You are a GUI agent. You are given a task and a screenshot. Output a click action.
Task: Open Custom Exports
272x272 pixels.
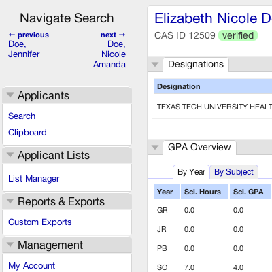tap(40, 222)
